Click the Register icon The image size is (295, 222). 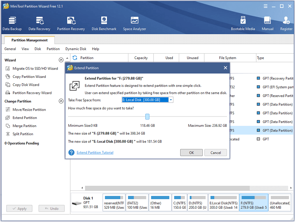[286, 20]
